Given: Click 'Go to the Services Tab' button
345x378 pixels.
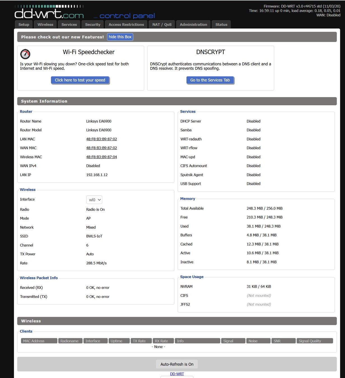Looking at the screenshot, I should (210, 80).
